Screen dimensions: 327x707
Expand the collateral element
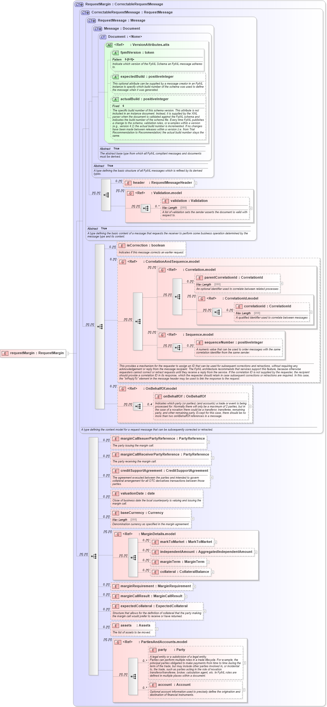[213, 572]
